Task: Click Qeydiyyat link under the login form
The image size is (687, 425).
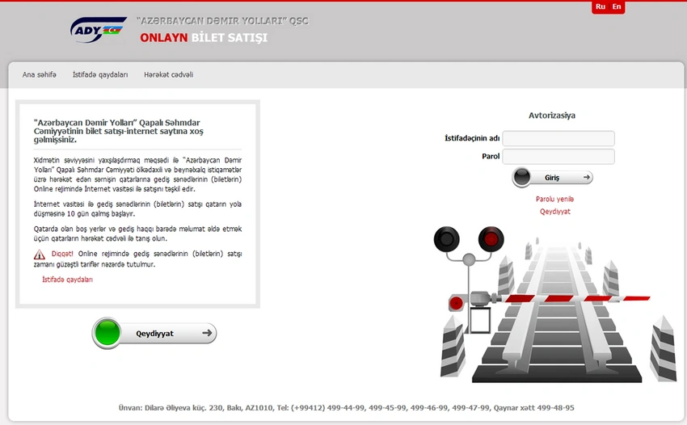Action: coord(554,212)
